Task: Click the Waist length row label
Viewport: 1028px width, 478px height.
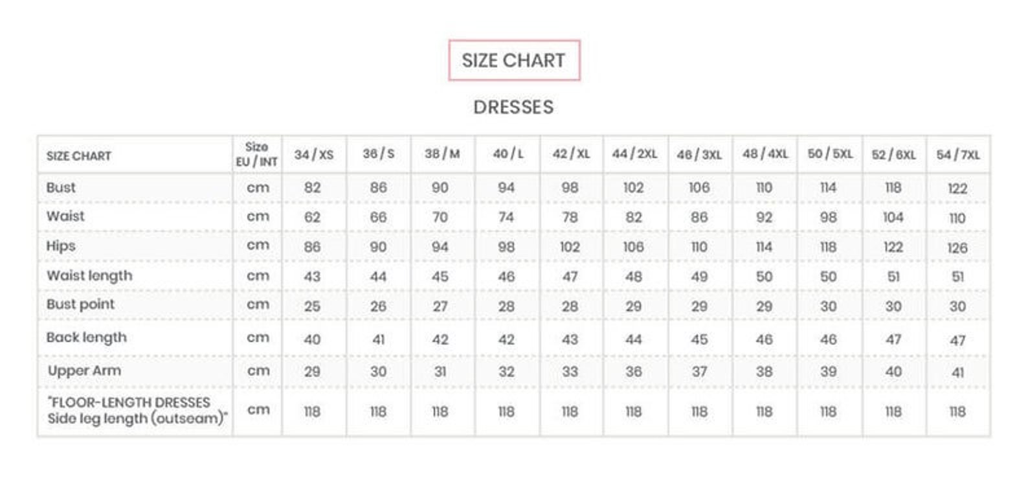Action: coord(89,276)
